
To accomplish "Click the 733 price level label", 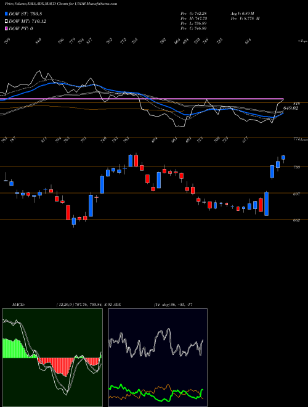I will click(x=296, y=167).
